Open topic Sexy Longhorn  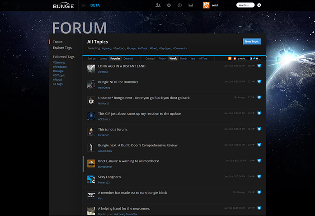(x=109, y=177)
